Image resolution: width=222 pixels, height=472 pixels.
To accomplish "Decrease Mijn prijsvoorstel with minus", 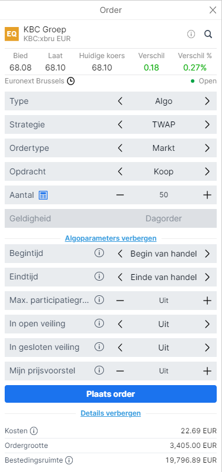I will (x=120, y=371).
